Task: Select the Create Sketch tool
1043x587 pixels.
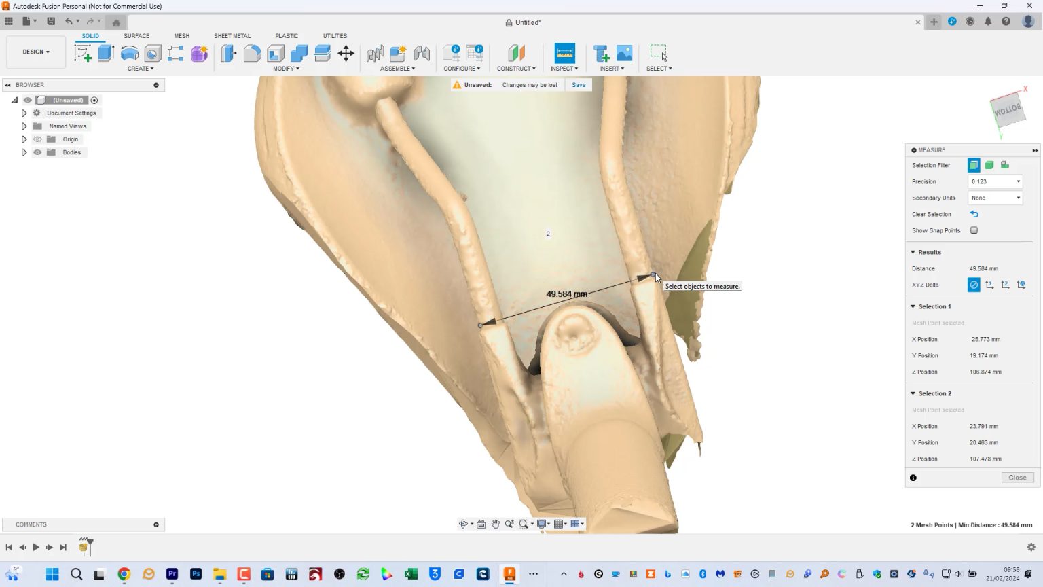Action: point(83,53)
